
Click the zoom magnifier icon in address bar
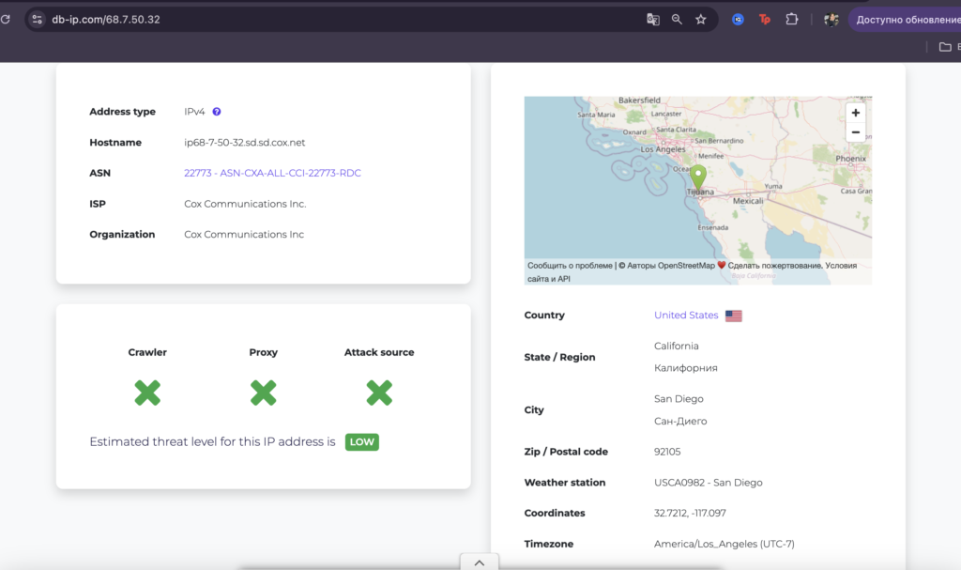677,20
